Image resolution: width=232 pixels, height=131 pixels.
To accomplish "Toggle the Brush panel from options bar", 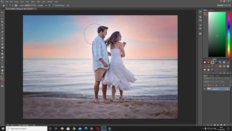I will 16,5.
